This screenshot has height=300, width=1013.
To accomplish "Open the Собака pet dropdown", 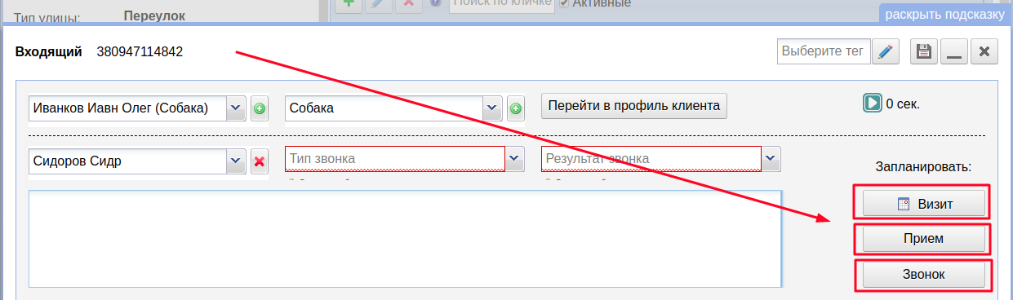I will [x=492, y=108].
